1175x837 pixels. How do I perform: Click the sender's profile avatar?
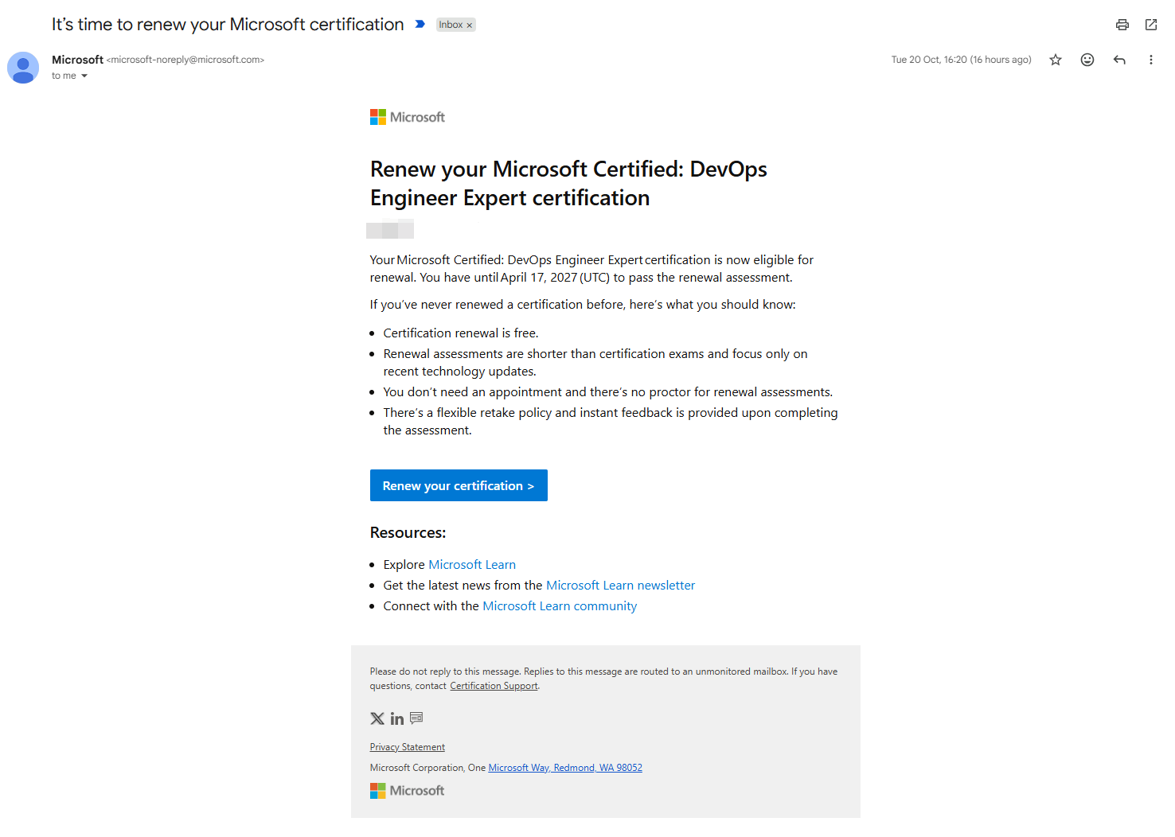(x=23, y=68)
